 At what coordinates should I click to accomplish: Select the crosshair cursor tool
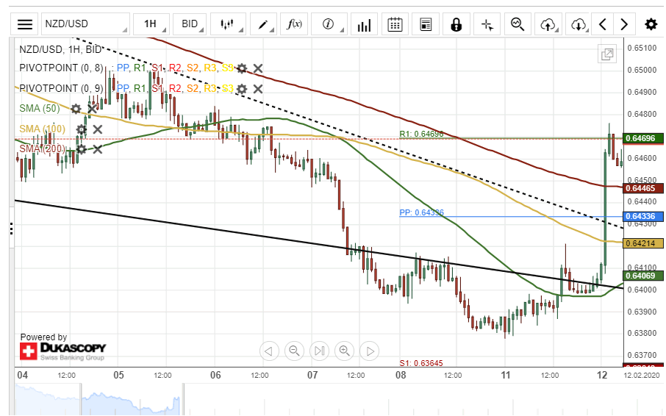click(x=487, y=24)
